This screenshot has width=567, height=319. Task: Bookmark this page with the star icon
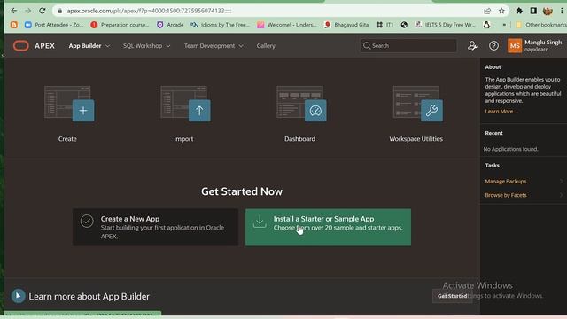(501, 11)
